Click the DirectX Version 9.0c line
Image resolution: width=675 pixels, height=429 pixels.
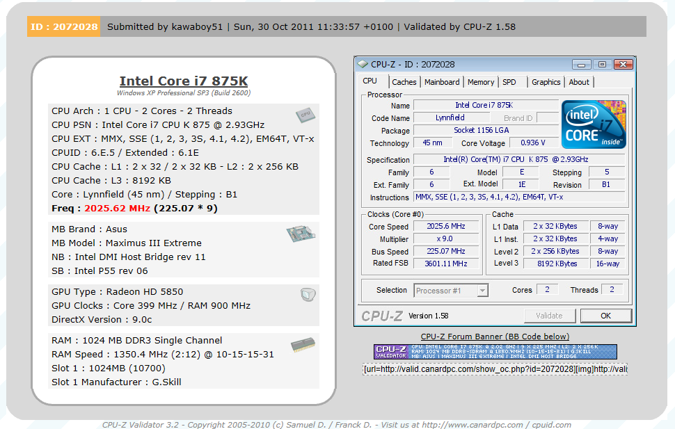click(x=102, y=320)
